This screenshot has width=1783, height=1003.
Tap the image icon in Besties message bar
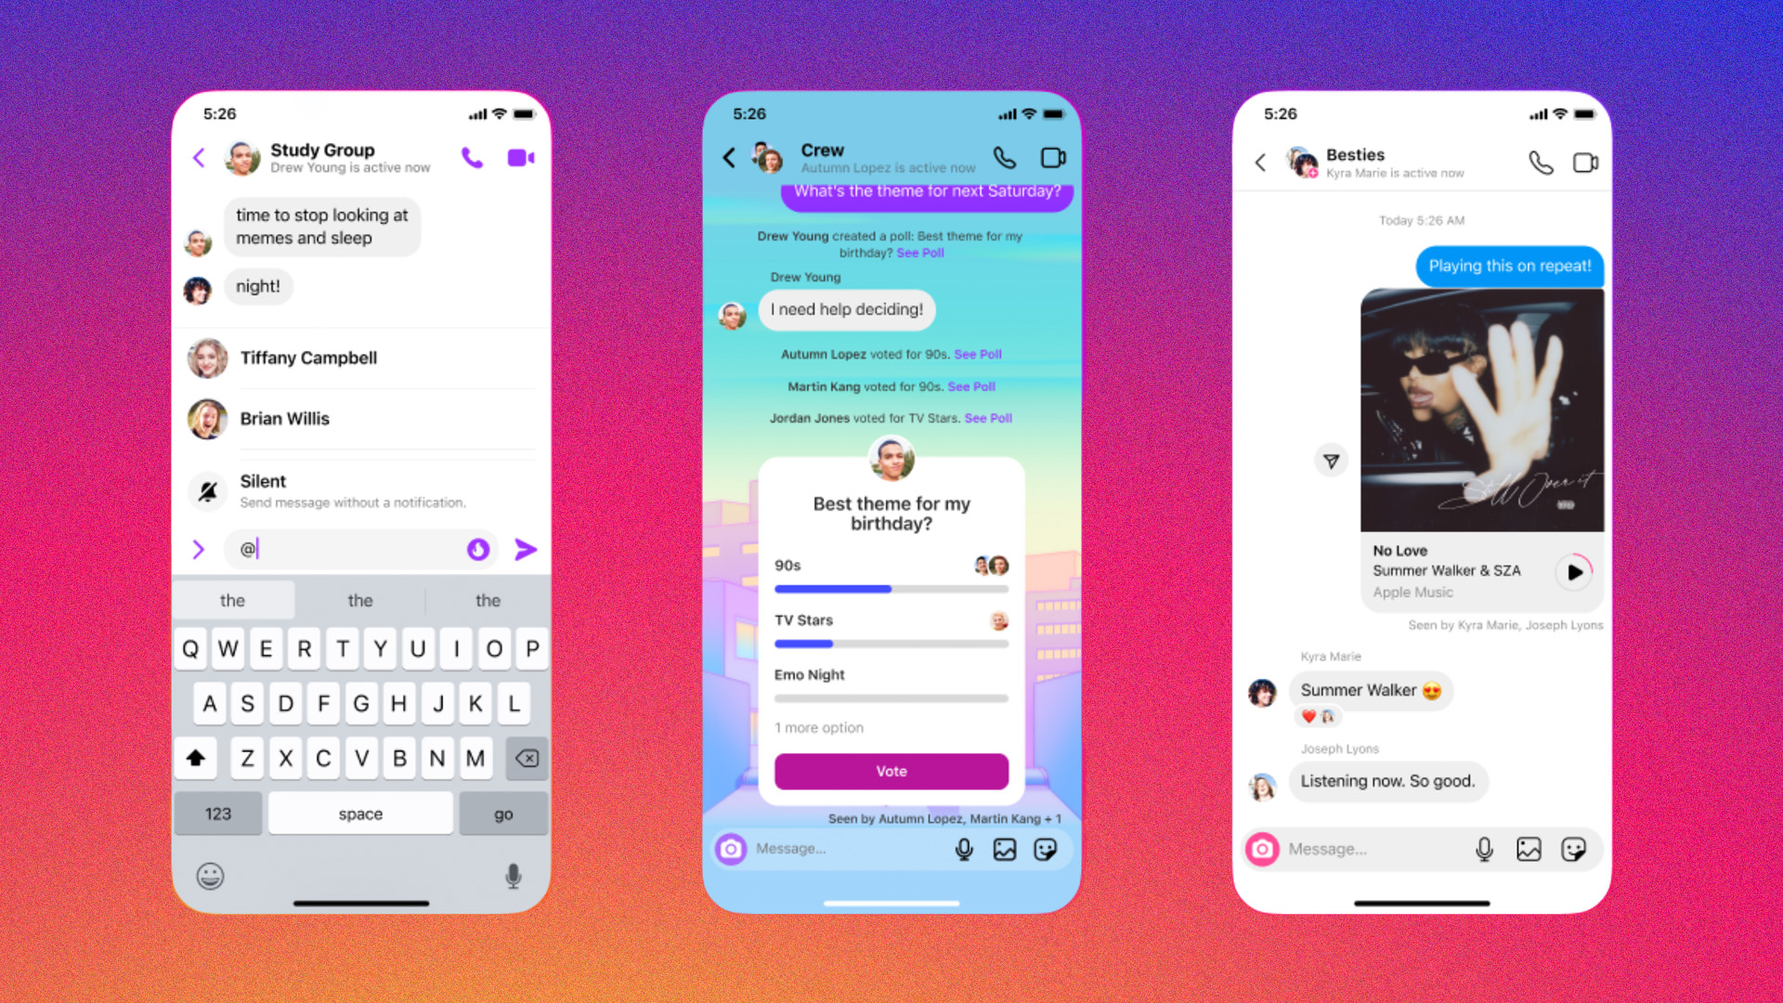(1530, 850)
